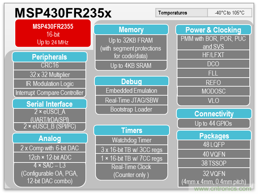The width and height of the screenshot is (258, 194).
Task: Select the Peripherals header
Action: click(49, 57)
